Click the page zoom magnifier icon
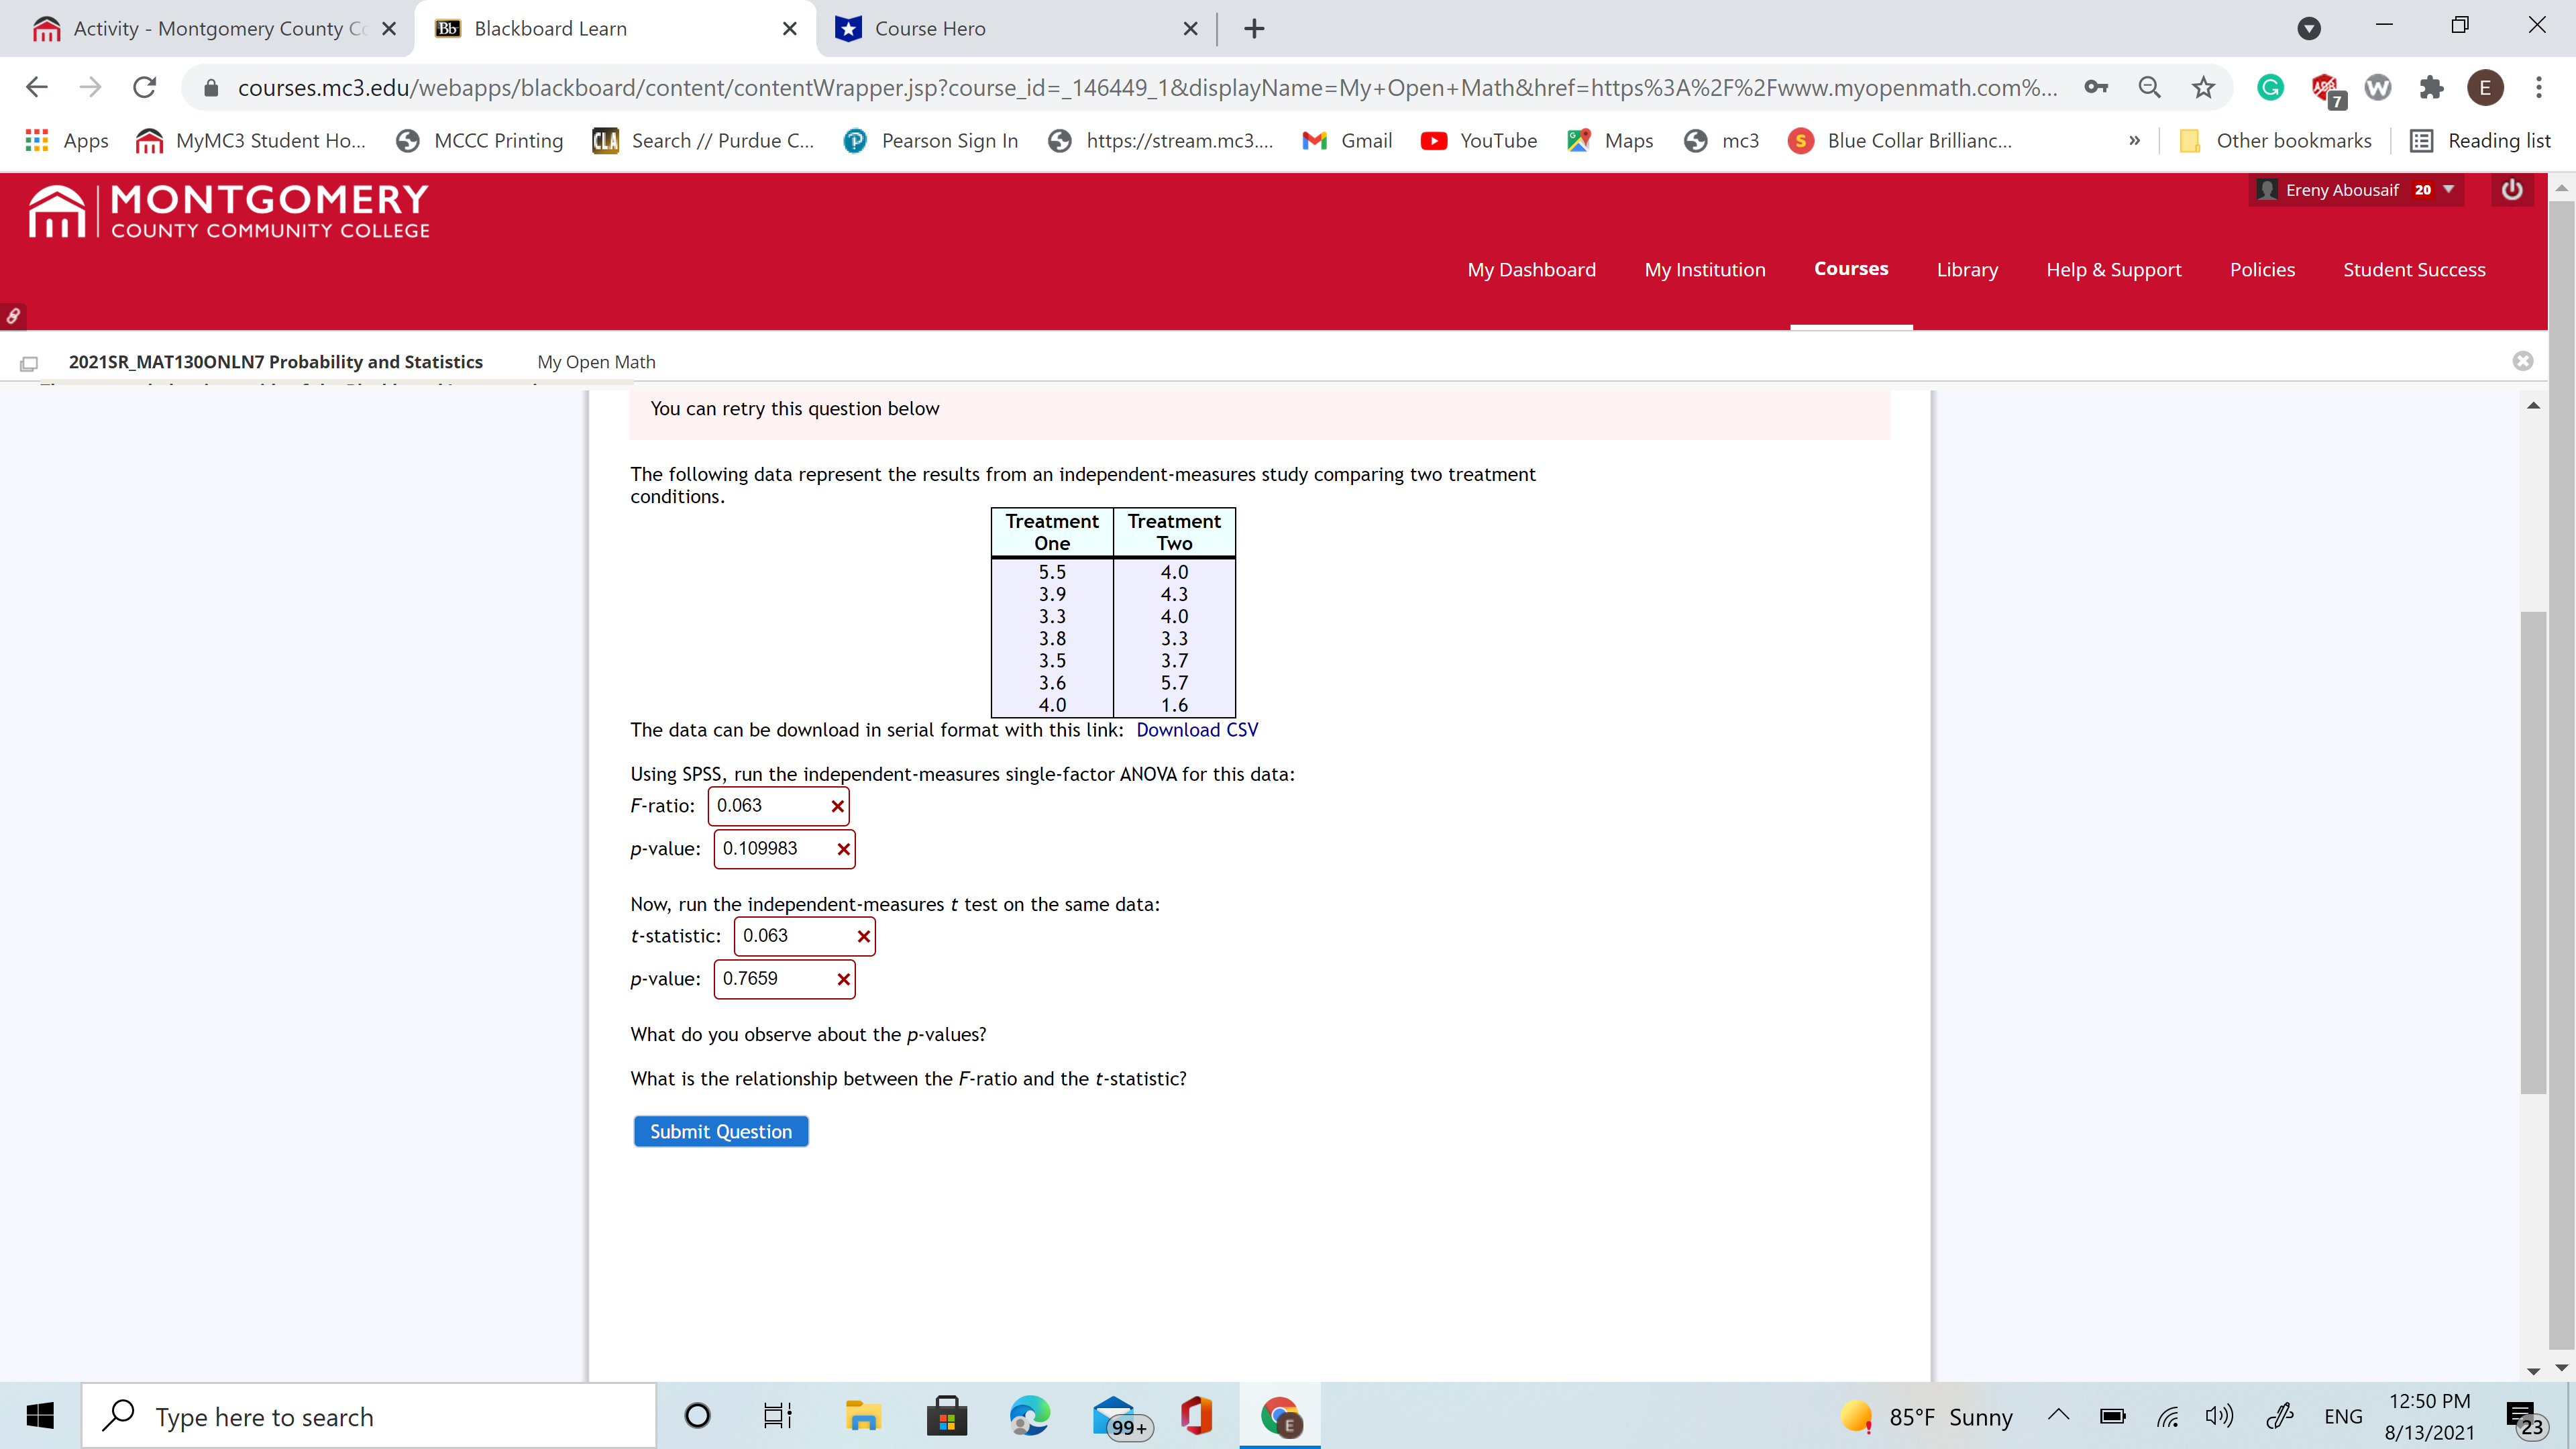The width and height of the screenshot is (2576, 1449). (x=2149, y=88)
